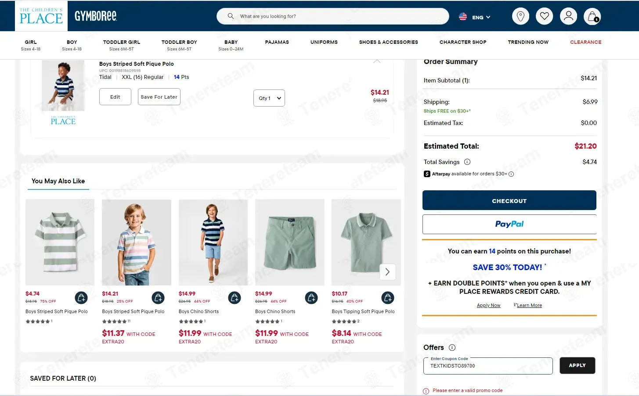Screen dimensions: 639x396
Task: Click Offers info icon
Action: (452, 347)
